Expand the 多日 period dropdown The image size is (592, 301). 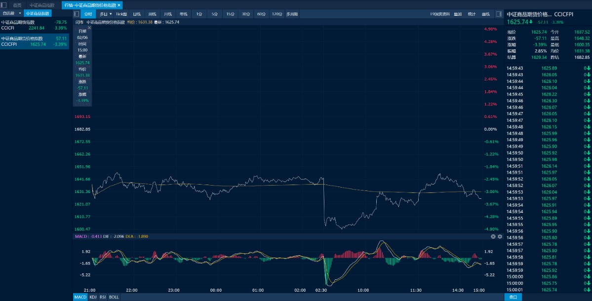point(106,14)
